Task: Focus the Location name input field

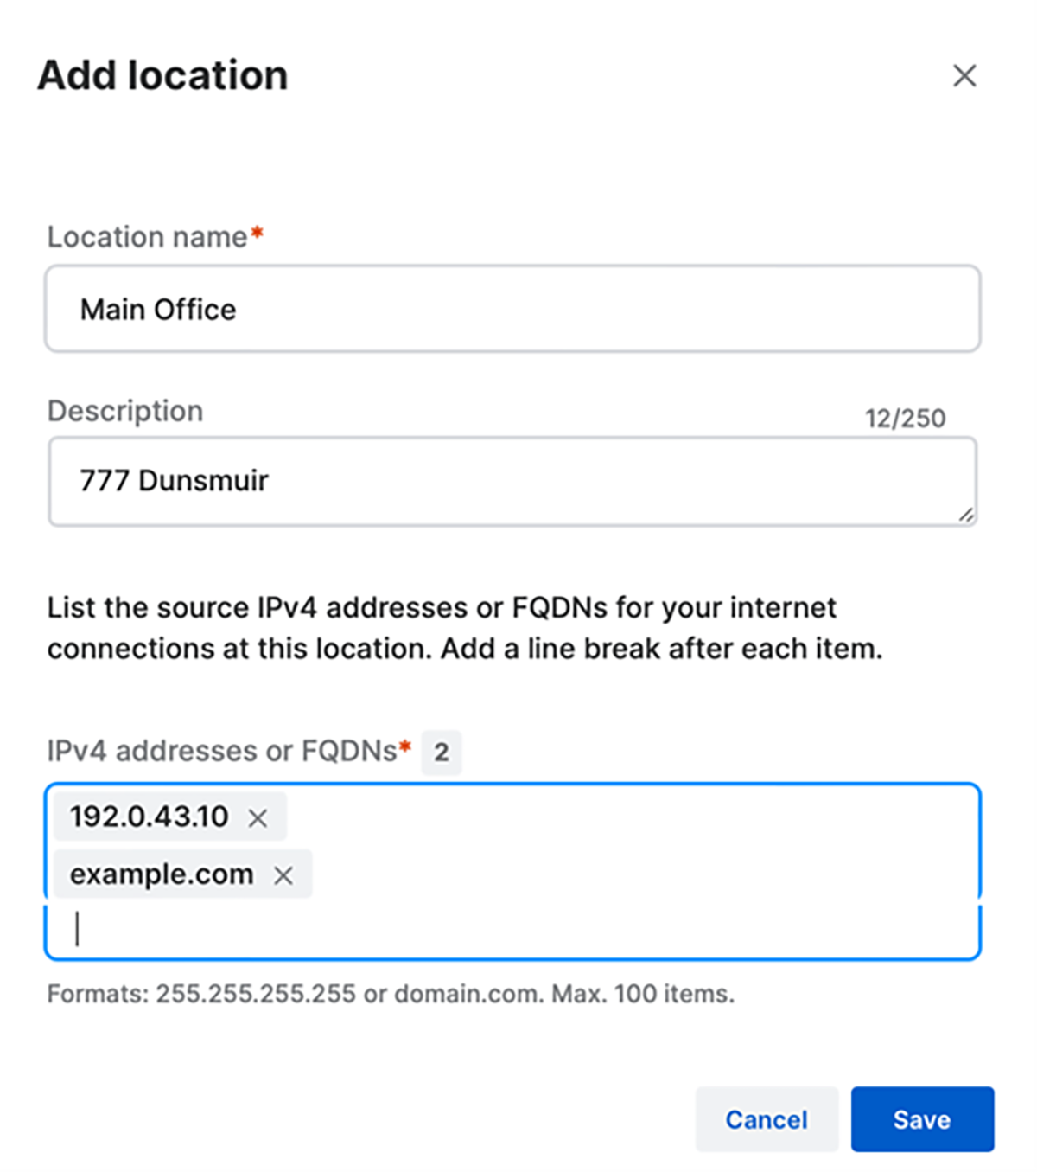Action: click(512, 309)
